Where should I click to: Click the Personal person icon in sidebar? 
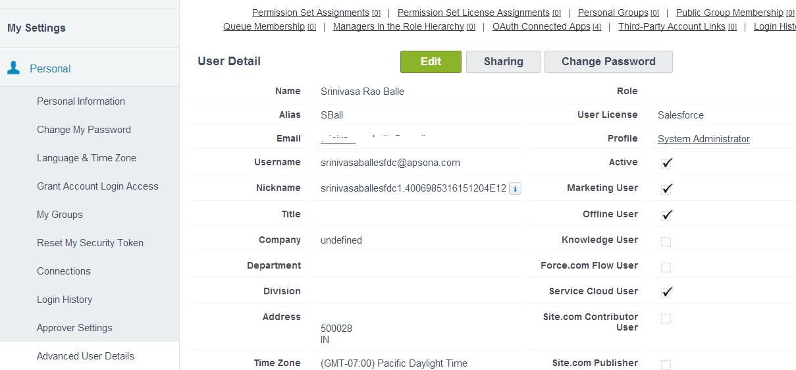click(x=14, y=68)
